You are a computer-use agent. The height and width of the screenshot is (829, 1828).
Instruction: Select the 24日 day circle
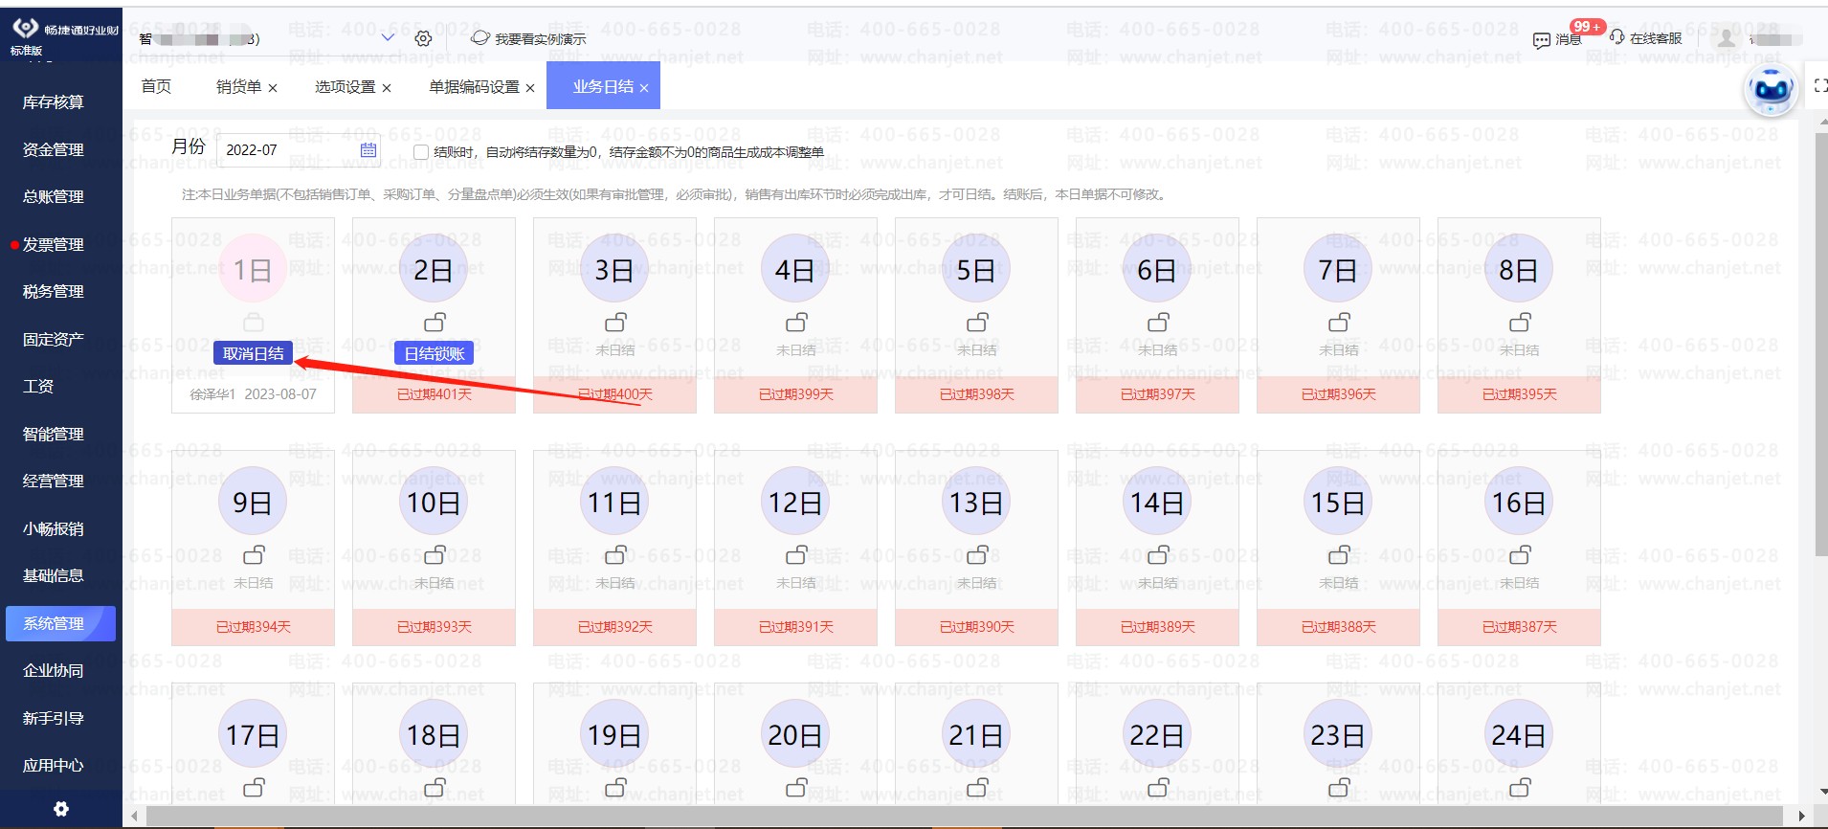click(1520, 735)
